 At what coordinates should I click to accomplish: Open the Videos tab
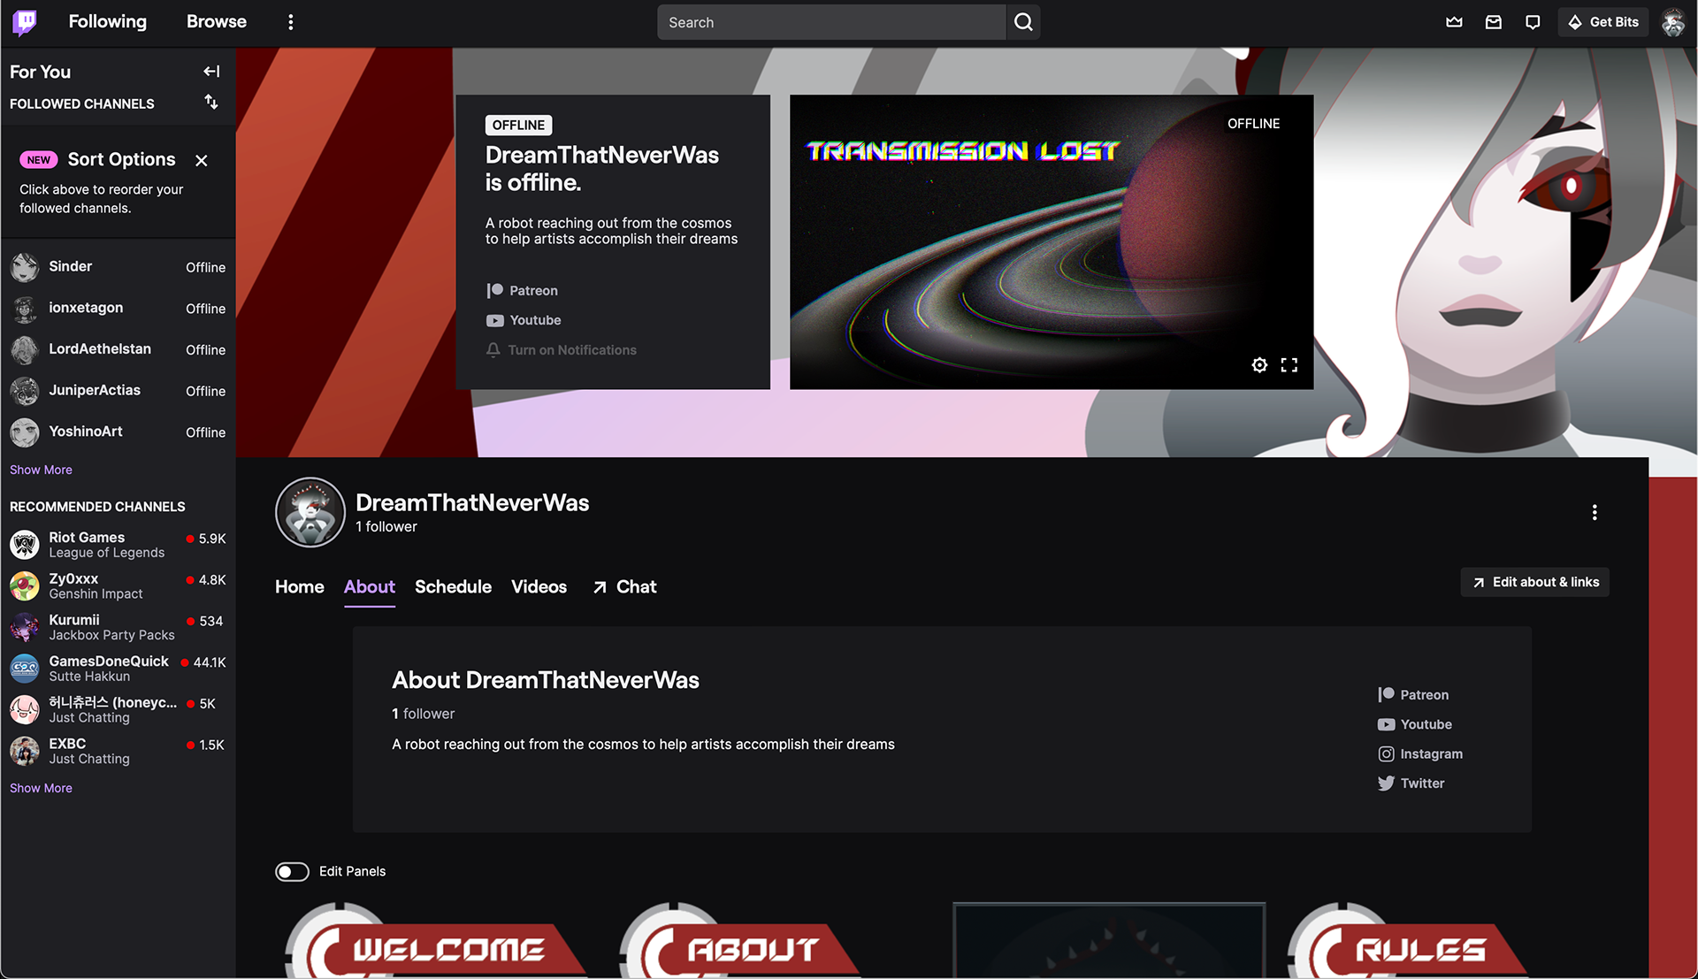pos(539,587)
